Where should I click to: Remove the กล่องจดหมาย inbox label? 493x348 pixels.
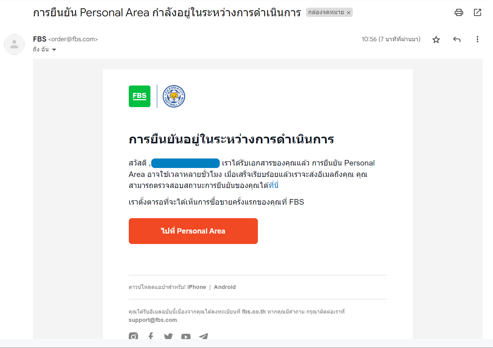click(349, 13)
